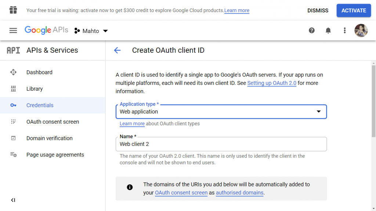Viewport: 376px width, 211px height.
Task: Click the ACTIVATE button
Action: point(354,11)
